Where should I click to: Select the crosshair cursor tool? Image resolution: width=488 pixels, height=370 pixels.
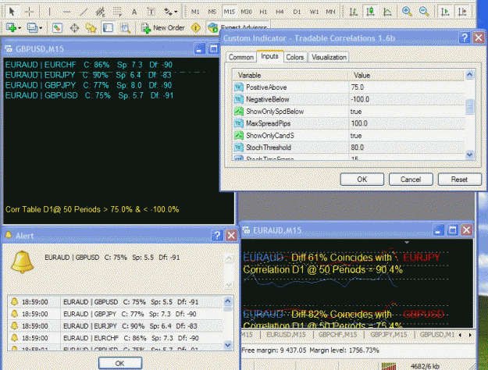[29, 12]
